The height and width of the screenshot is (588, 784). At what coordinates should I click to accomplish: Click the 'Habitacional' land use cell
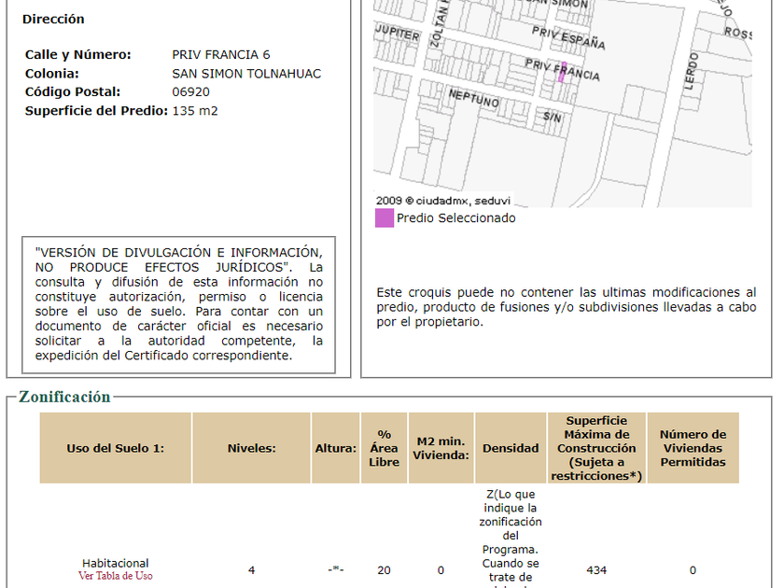tap(116, 563)
